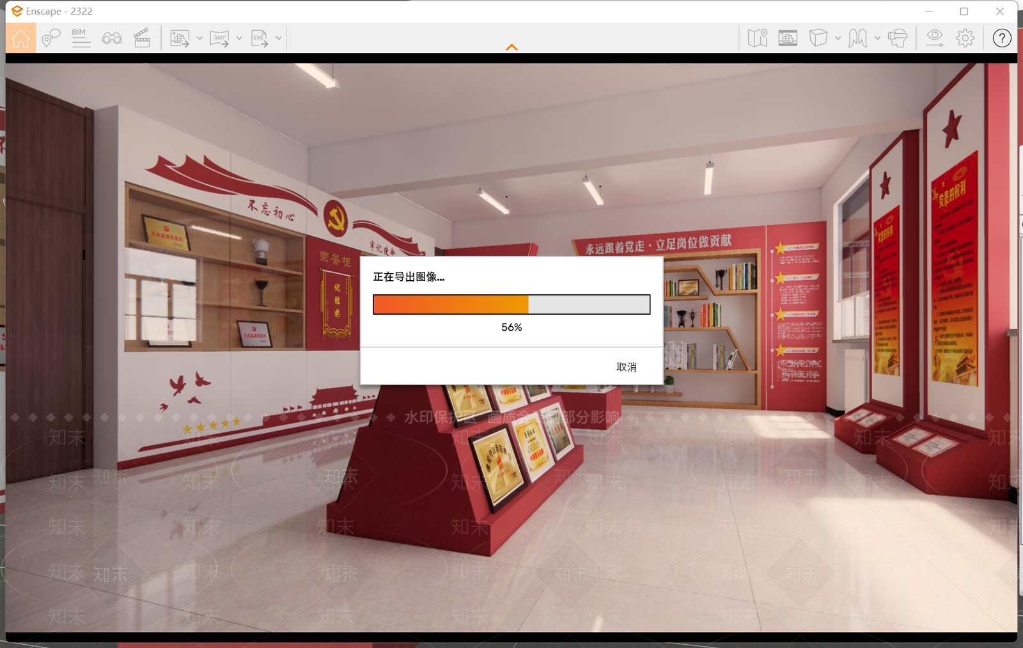Open the video editor clapperboard icon

[142, 38]
